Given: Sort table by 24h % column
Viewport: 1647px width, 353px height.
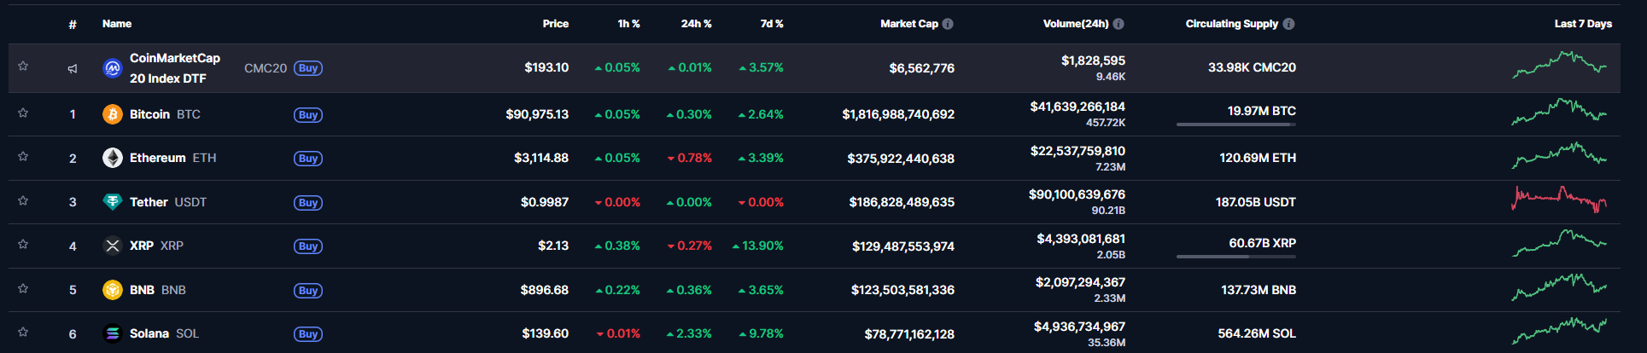Looking at the screenshot, I should coord(696,24).
